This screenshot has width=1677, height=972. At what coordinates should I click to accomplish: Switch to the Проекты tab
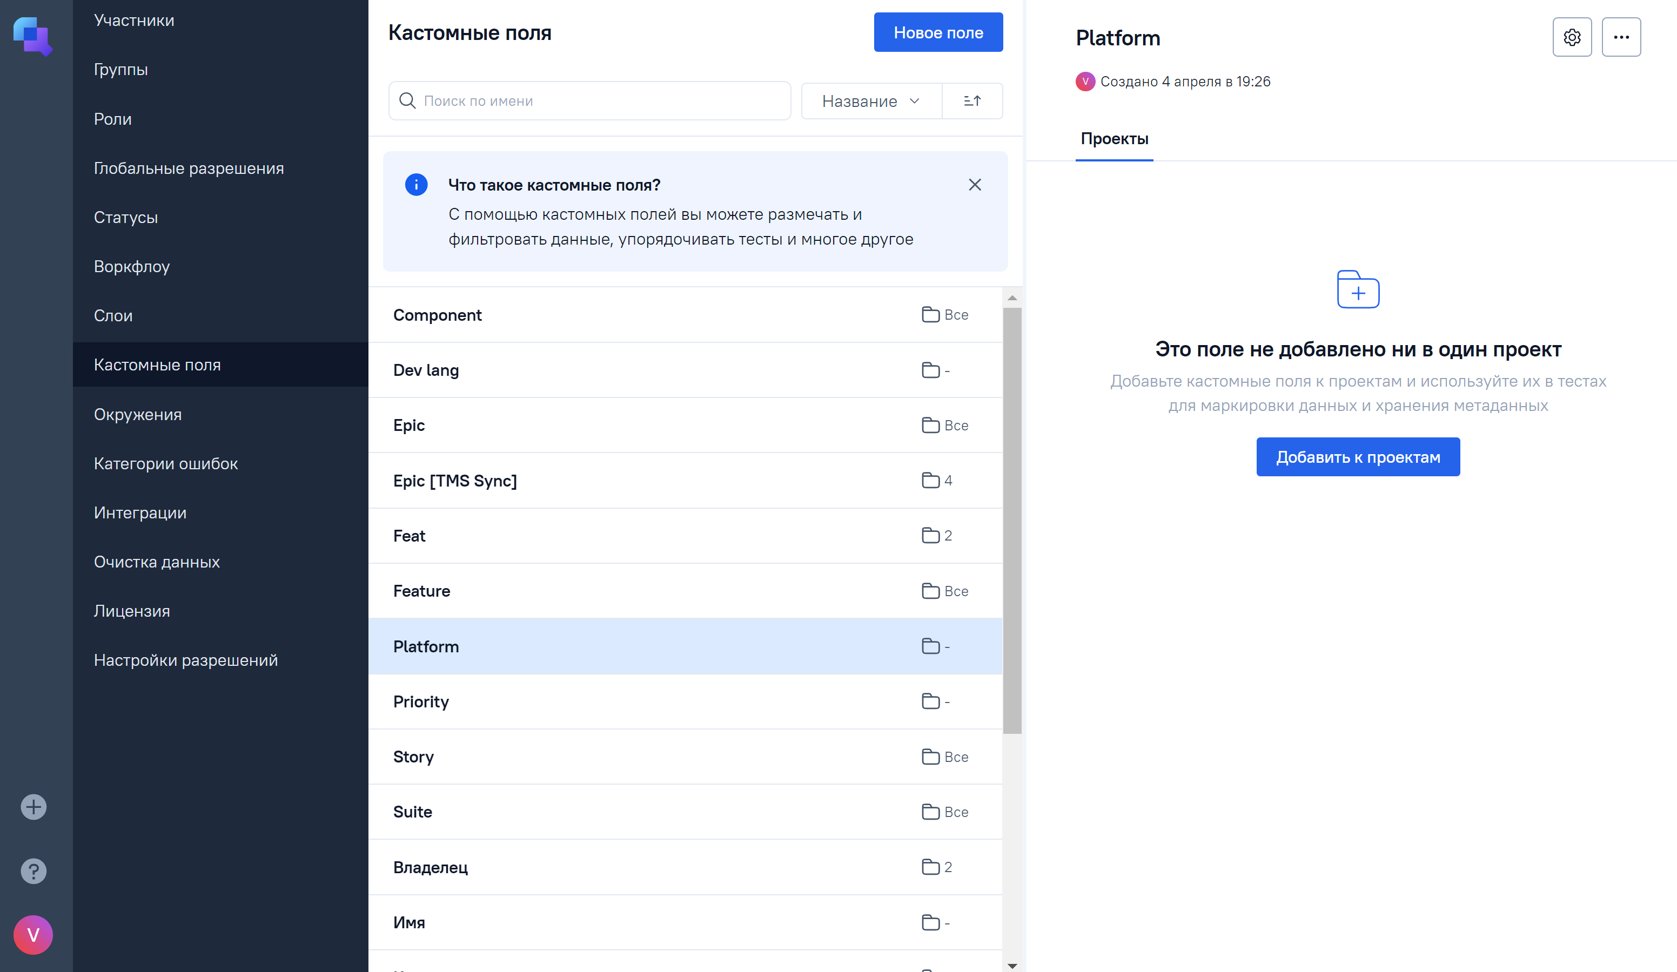(1114, 139)
